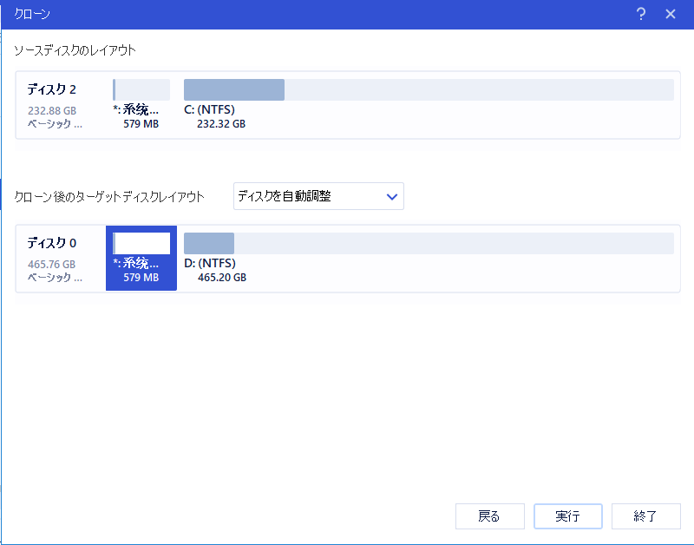Click the dropdown chevron to show adjust options
Viewport: 694px width, 545px height.
tap(390, 196)
